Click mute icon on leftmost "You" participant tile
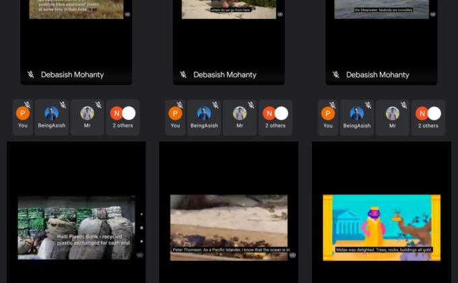Screen dimensions: 458x283 tap(28, 105)
